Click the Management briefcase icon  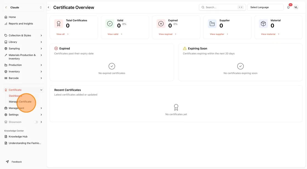click(6, 108)
